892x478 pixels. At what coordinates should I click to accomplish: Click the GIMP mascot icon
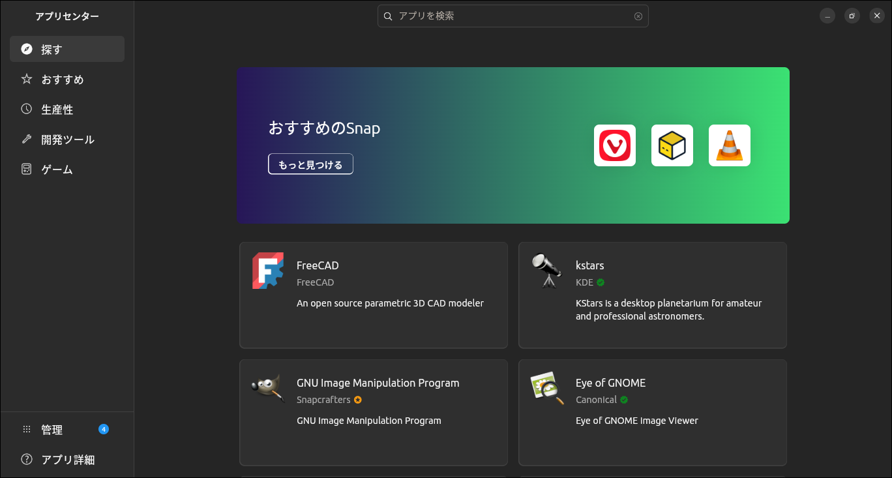point(268,388)
